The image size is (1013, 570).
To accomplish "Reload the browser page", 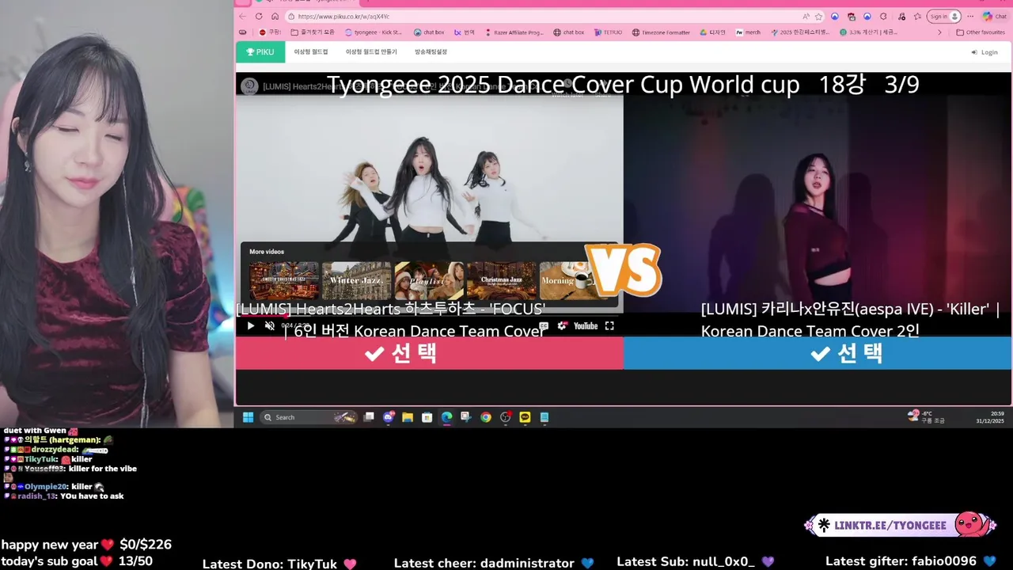I will pos(259,16).
